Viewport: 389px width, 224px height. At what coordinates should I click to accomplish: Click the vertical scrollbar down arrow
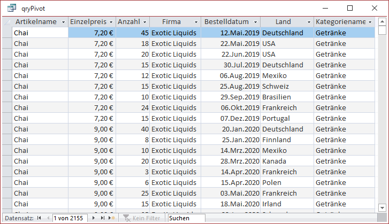(382, 207)
